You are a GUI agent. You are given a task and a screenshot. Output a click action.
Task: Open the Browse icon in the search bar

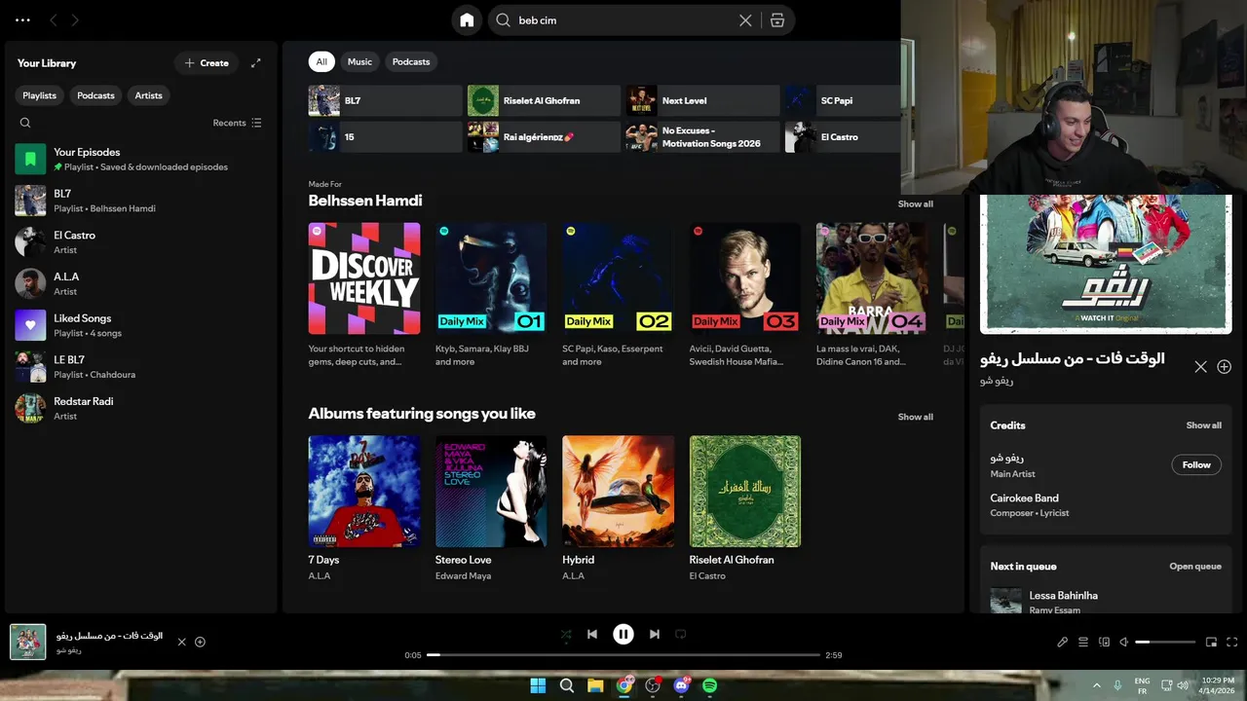point(776,20)
